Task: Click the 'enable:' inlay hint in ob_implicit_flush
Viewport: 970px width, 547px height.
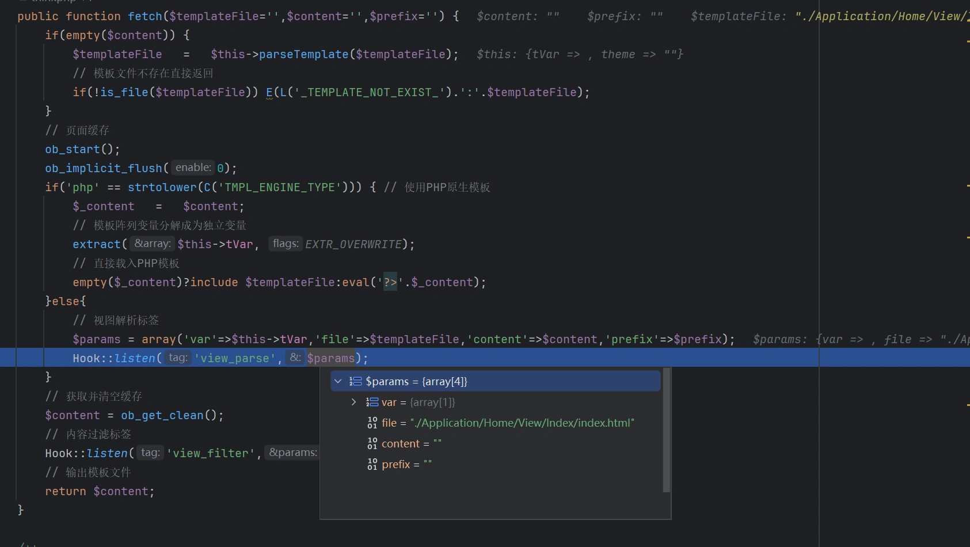Action: 193,168
